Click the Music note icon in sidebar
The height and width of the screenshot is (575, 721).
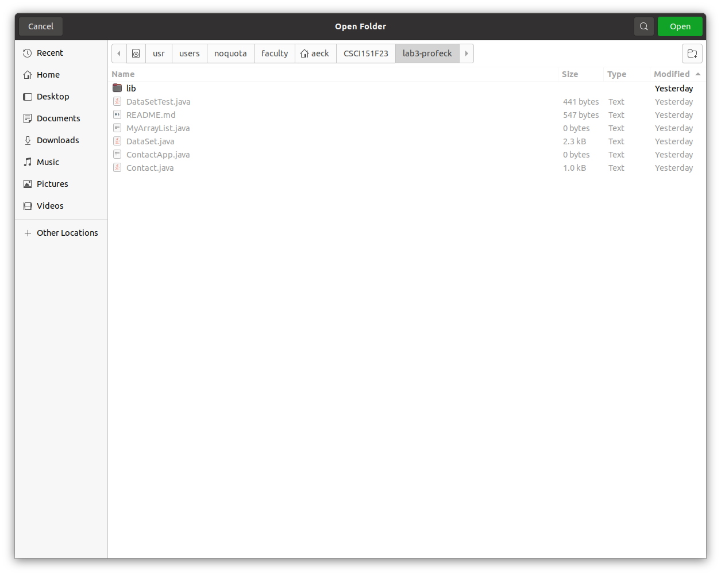pyautogui.click(x=28, y=162)
